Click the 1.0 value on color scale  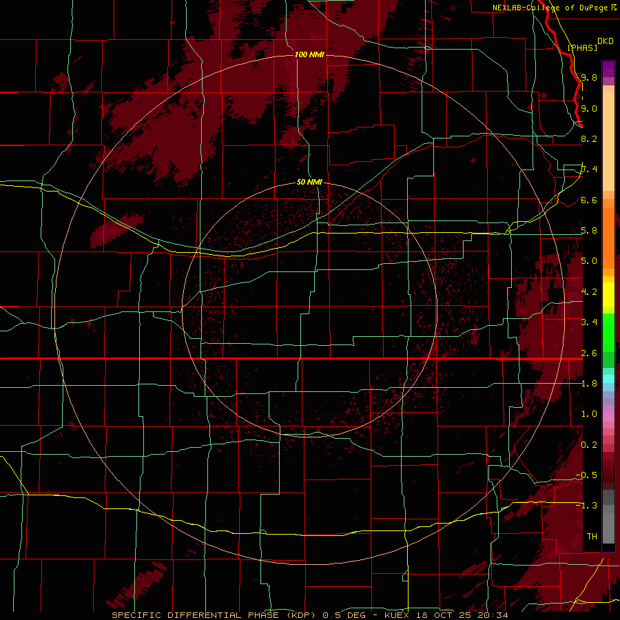pos(589,413)
